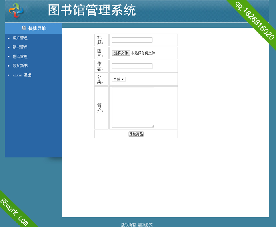
Task: Click the arrow bullet beside 借阅管理
Action: click(9, 57)
